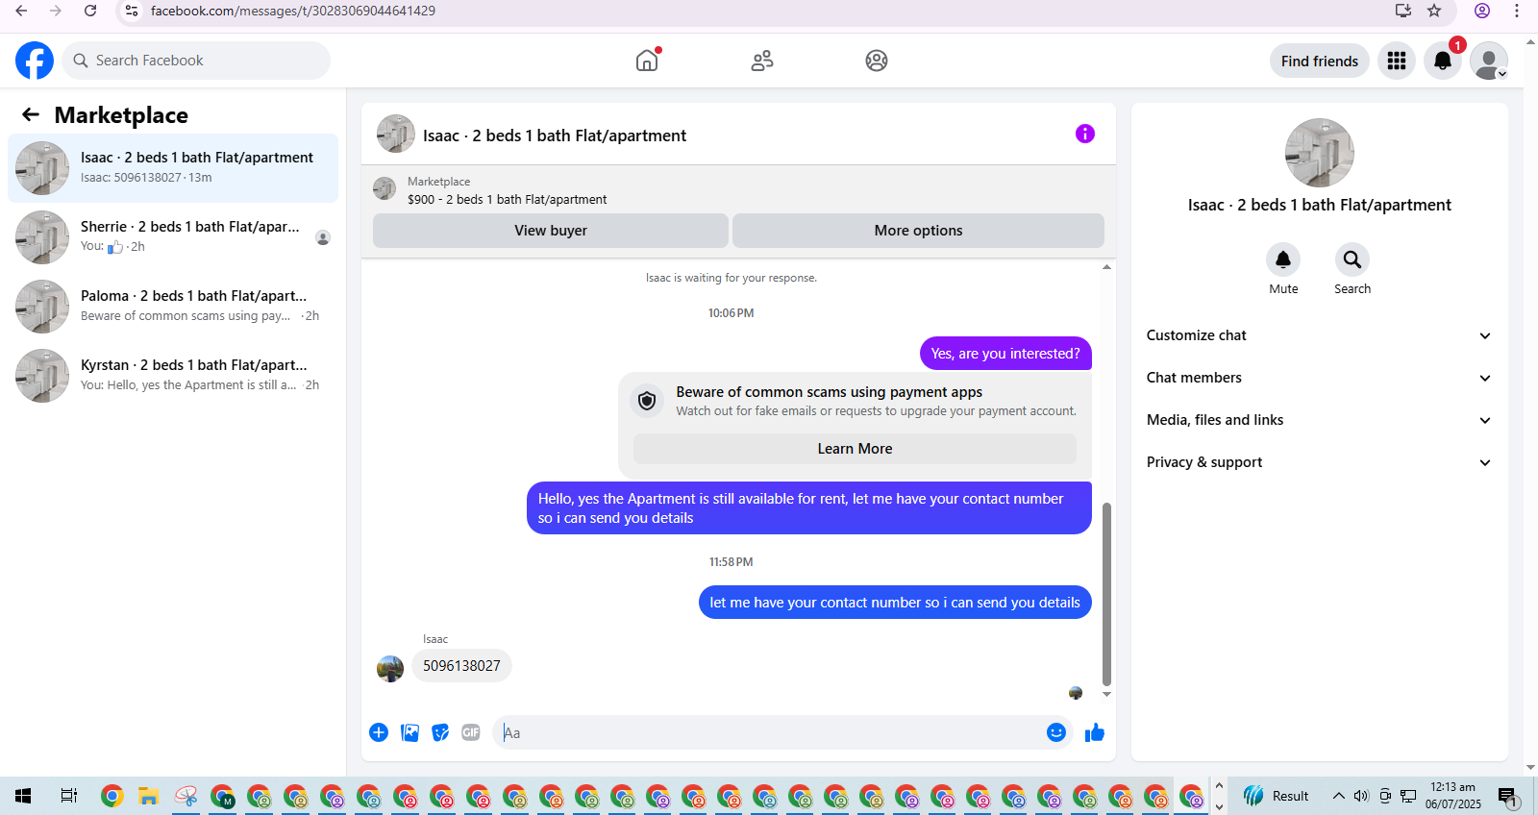The width and height of the screenshot is (1538, 815).
Task: Open the account profile picture menu
Action: [x=1489, y=61]
